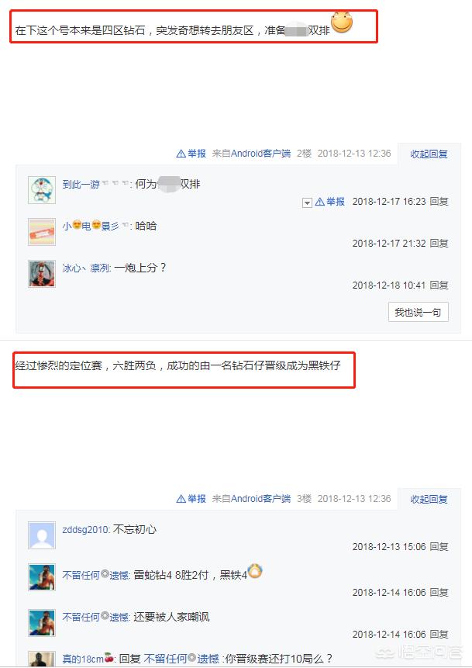Reply to the 一炮上分 comment
Viewport: 472px width, 668px height.
[439, 285]
